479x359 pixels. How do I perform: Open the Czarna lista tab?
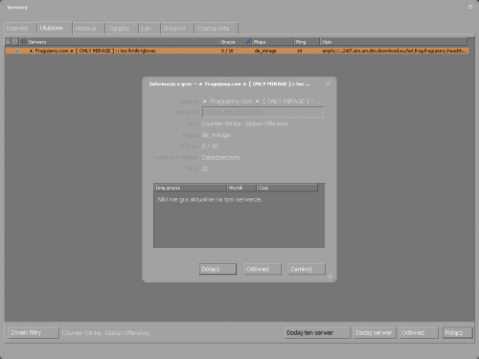pyautogui.click(x=217, y=29)
